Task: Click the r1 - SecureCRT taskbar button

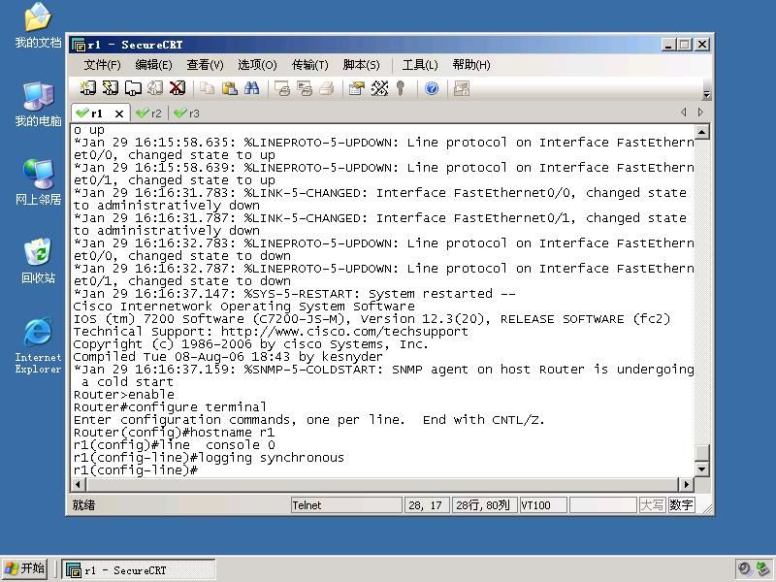Action: tap(139, 569)
